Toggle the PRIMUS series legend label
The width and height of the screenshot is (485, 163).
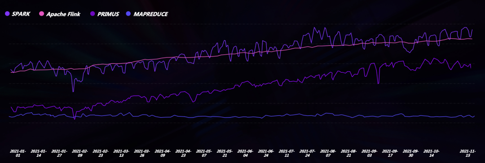coord(108,14)
